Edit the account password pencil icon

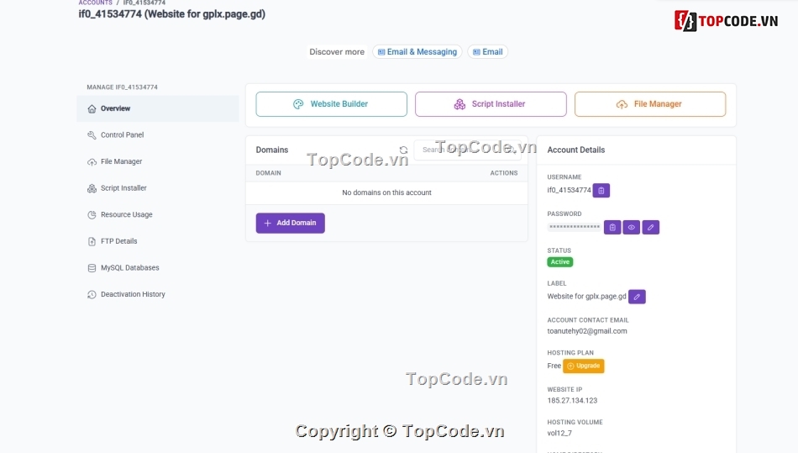point(650,227)
